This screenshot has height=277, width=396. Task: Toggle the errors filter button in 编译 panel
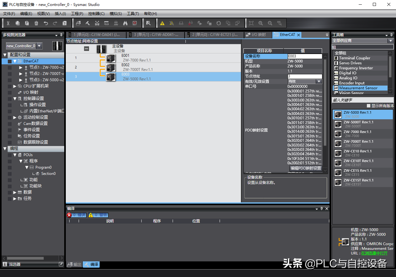pos(76,215)
